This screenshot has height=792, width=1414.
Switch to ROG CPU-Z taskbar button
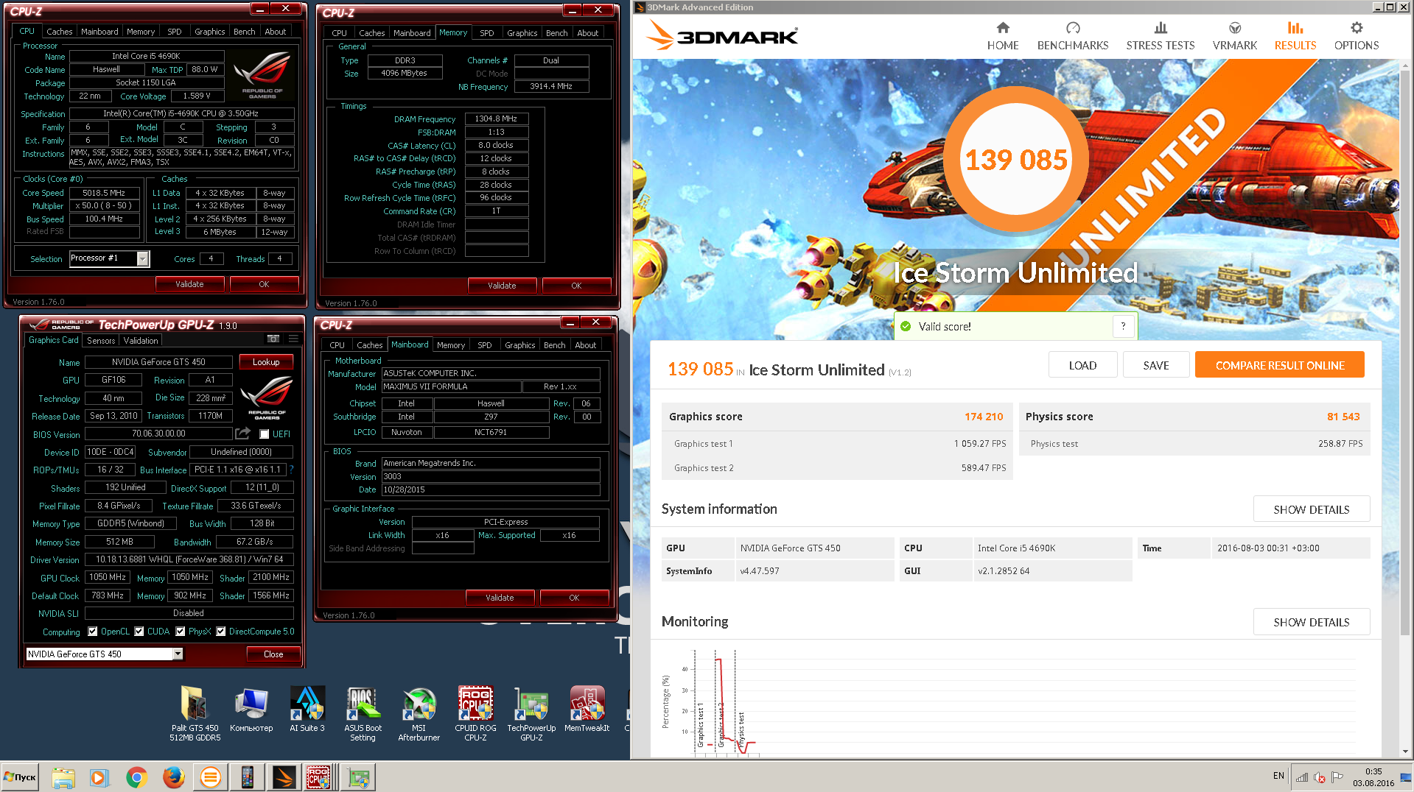tap(320, 777)
